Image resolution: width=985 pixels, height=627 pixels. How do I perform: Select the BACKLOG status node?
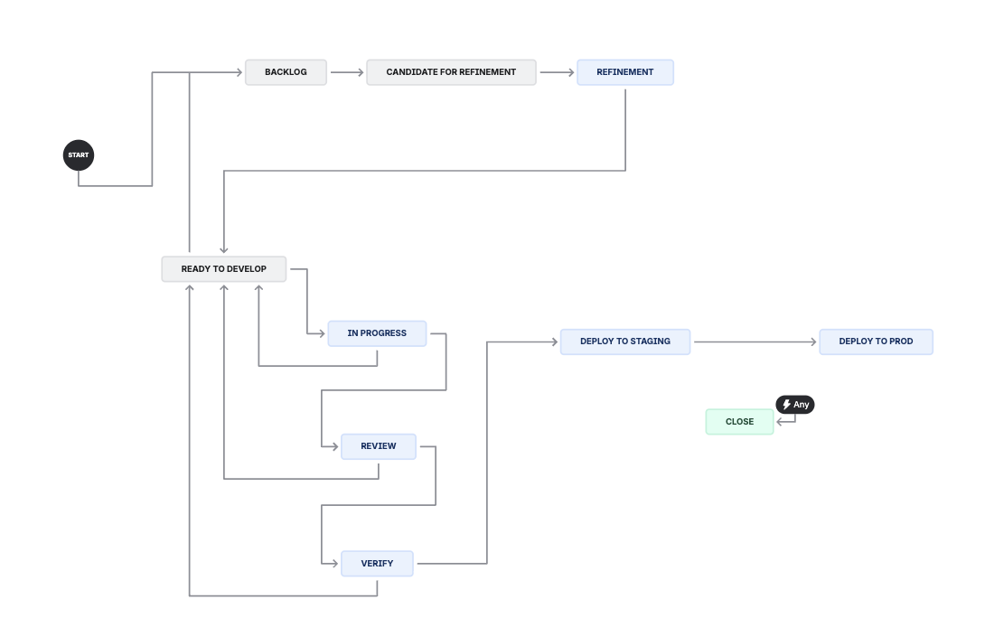tap(286, 72)
